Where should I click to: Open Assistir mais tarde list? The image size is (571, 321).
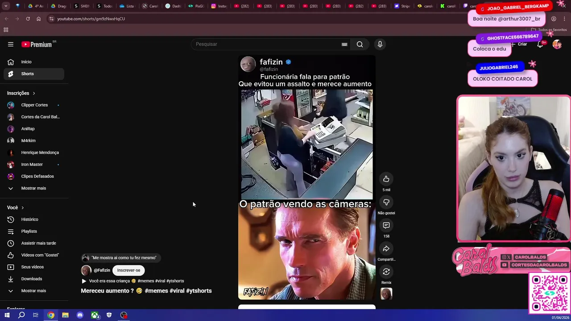coord(34,243)
